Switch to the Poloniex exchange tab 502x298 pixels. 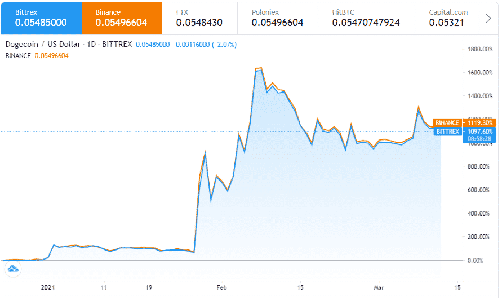pos(278,18)
